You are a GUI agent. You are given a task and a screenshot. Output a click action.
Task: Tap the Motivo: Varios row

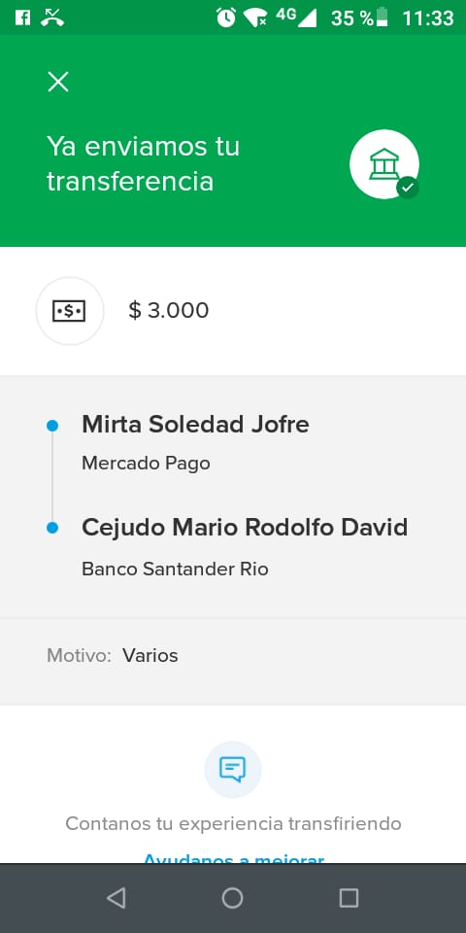pos(233,656)
